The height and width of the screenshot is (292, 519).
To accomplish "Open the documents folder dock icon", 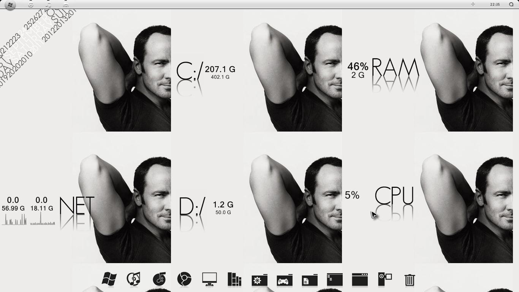I will (x=310, y=280).
